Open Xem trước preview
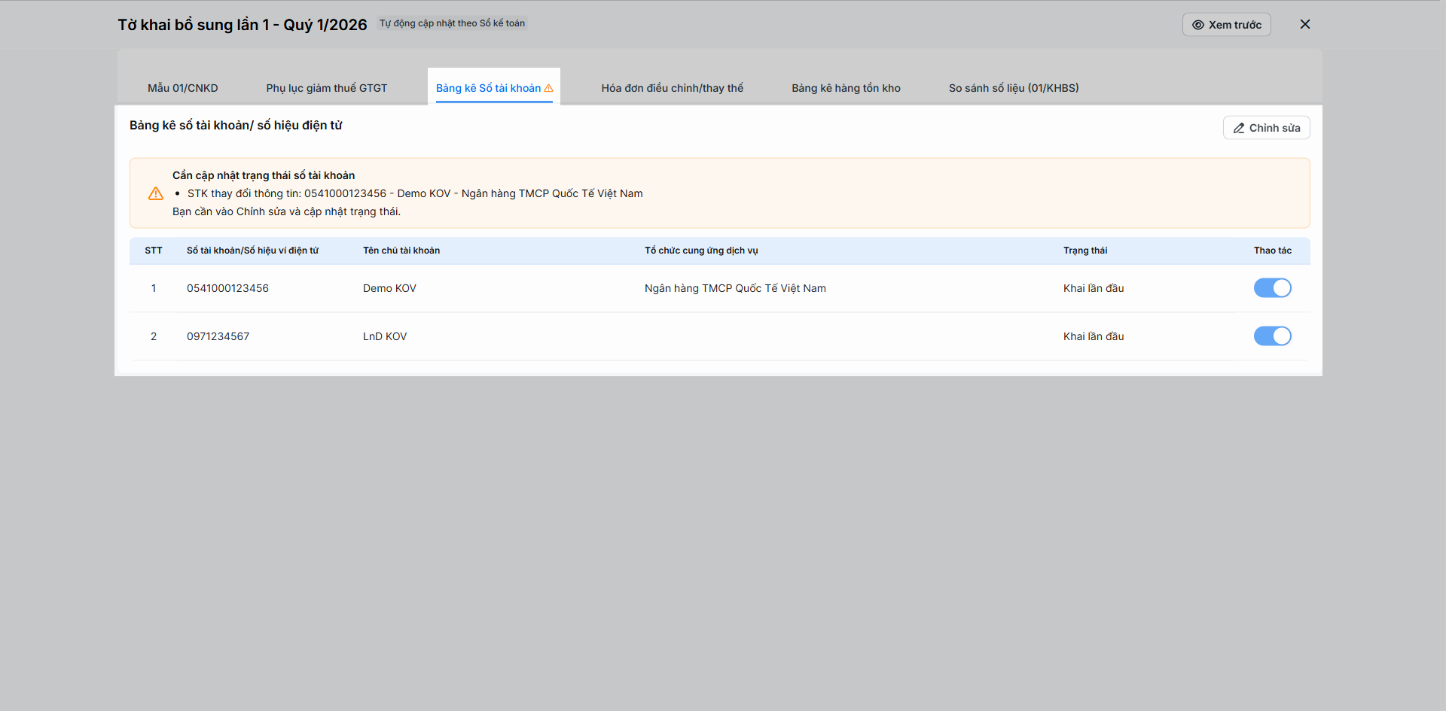The height and width of the screenshot is (711, 1446). pos(1226,25)
